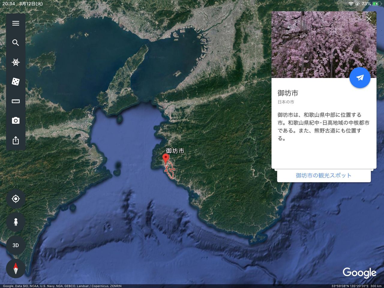Open Voyager ship's wheel icon

16,62
